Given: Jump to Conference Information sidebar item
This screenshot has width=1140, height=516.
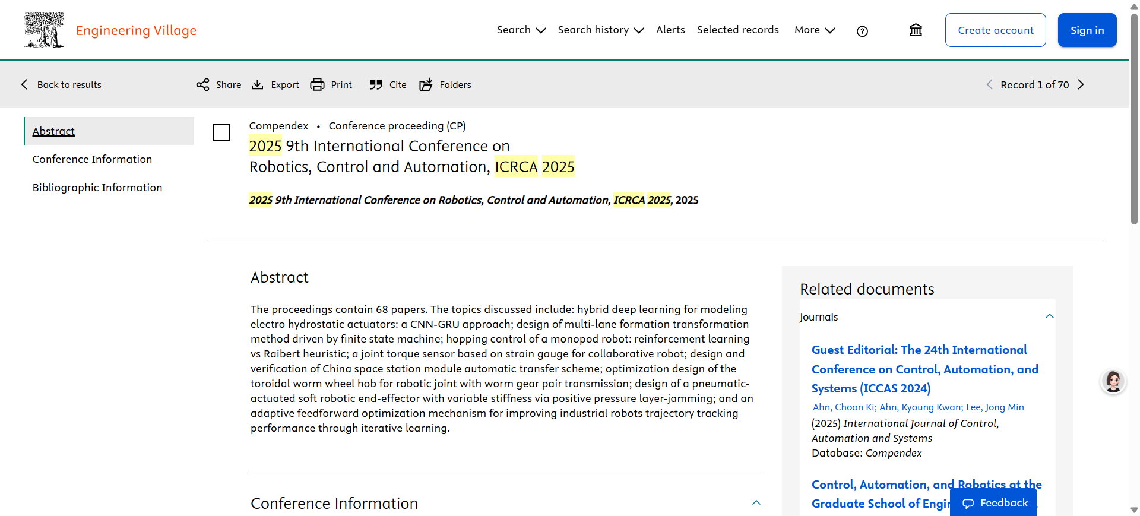Looking at the screenshot, I should (x=92, y=159).
